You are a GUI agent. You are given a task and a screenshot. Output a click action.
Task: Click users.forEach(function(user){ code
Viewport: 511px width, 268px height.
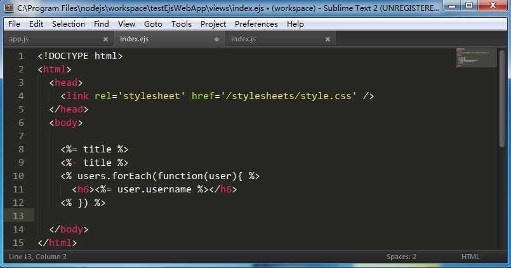[160, 176]
